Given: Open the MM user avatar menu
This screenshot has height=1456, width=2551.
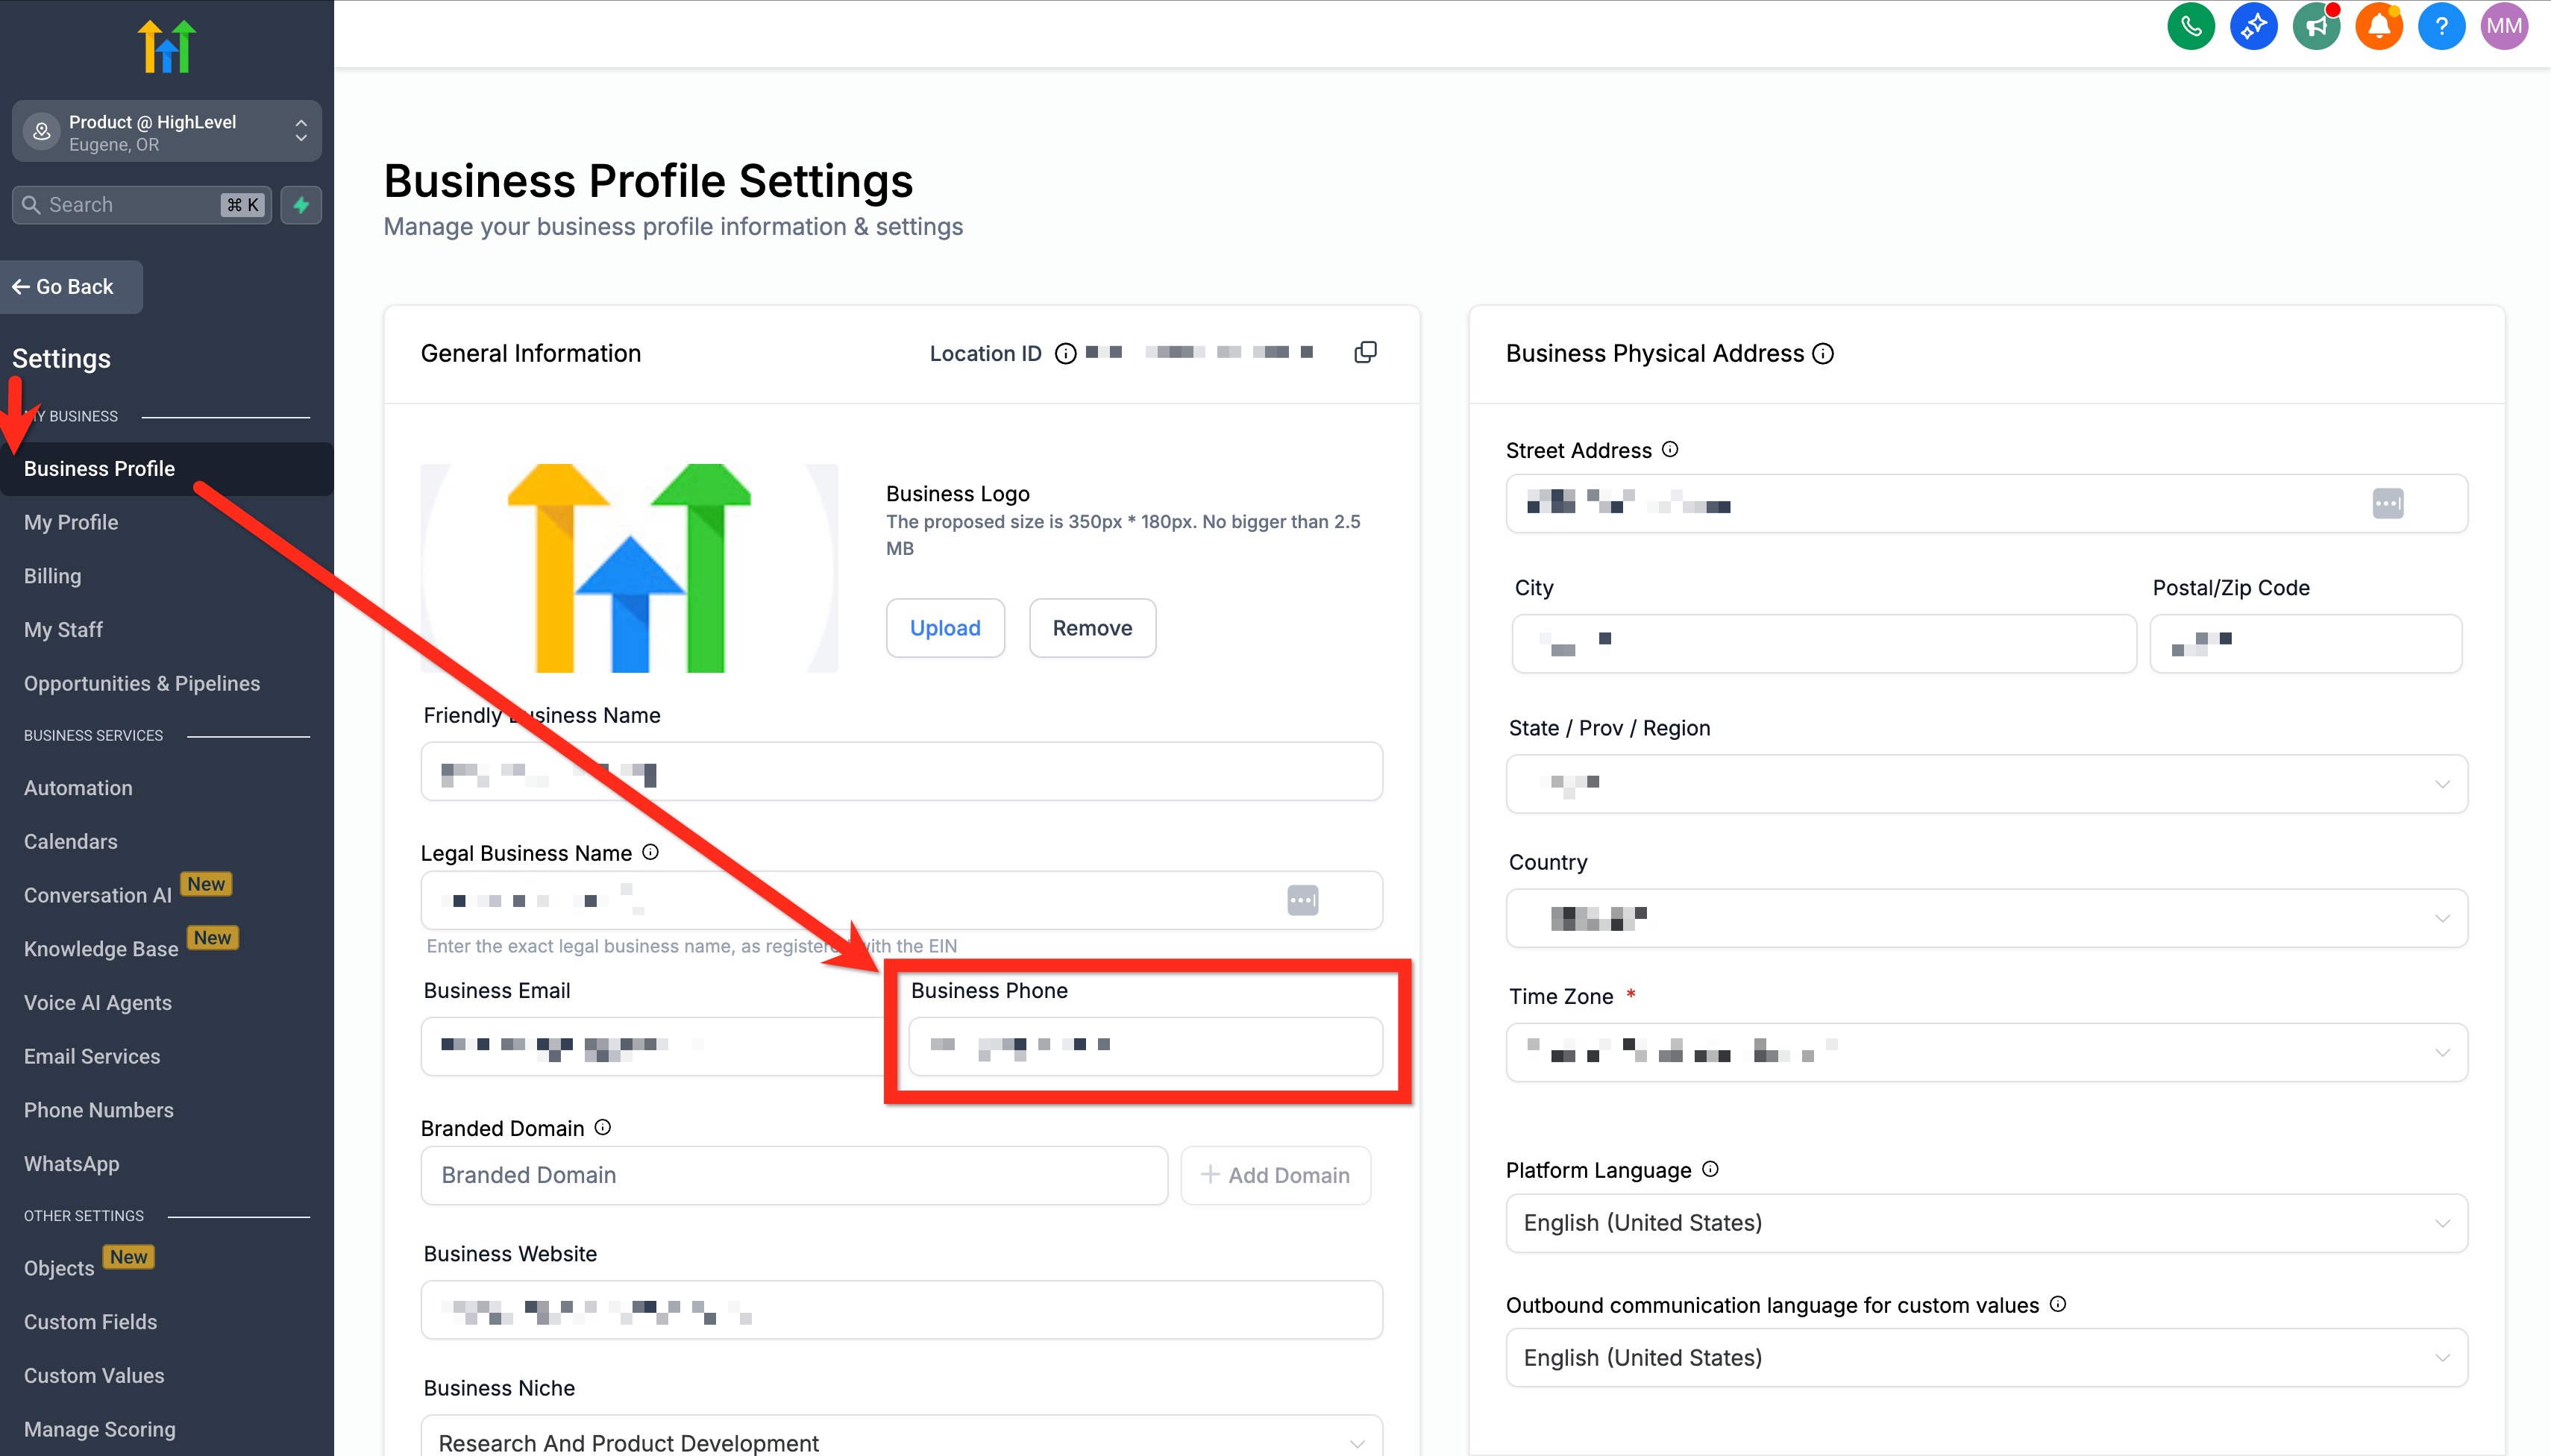Looking at the screenshot, I should pos(2503,26).
